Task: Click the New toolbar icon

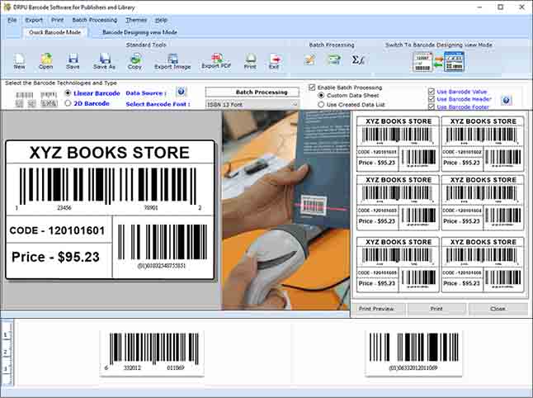Action: (19, 62)
